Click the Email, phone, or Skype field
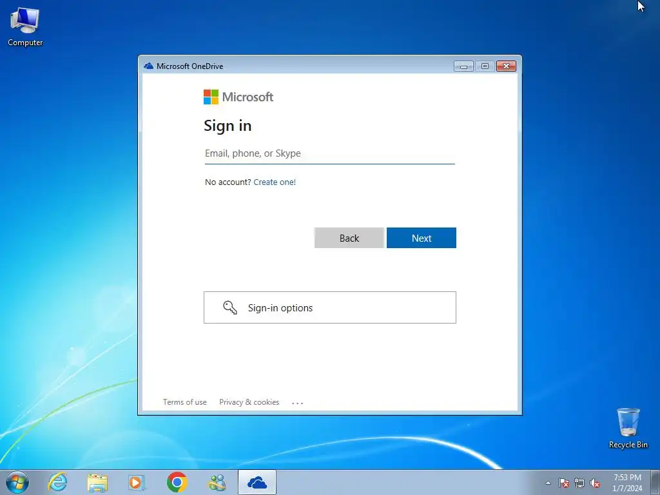 click(x=329, y=153)
